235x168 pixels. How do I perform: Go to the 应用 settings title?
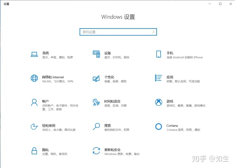click(170, 77)
